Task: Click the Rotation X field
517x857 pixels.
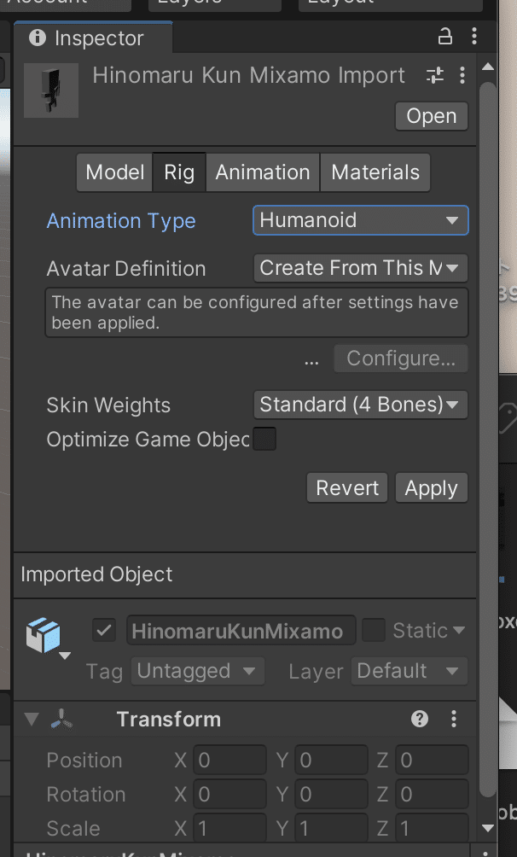Action: pyautogui.click(x=229, y=794)
